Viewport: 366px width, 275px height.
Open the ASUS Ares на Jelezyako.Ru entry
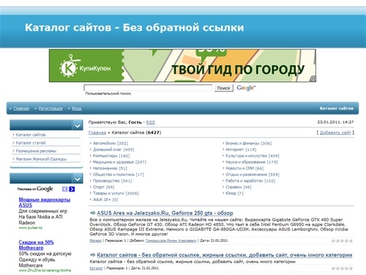[x=165, y=213]
